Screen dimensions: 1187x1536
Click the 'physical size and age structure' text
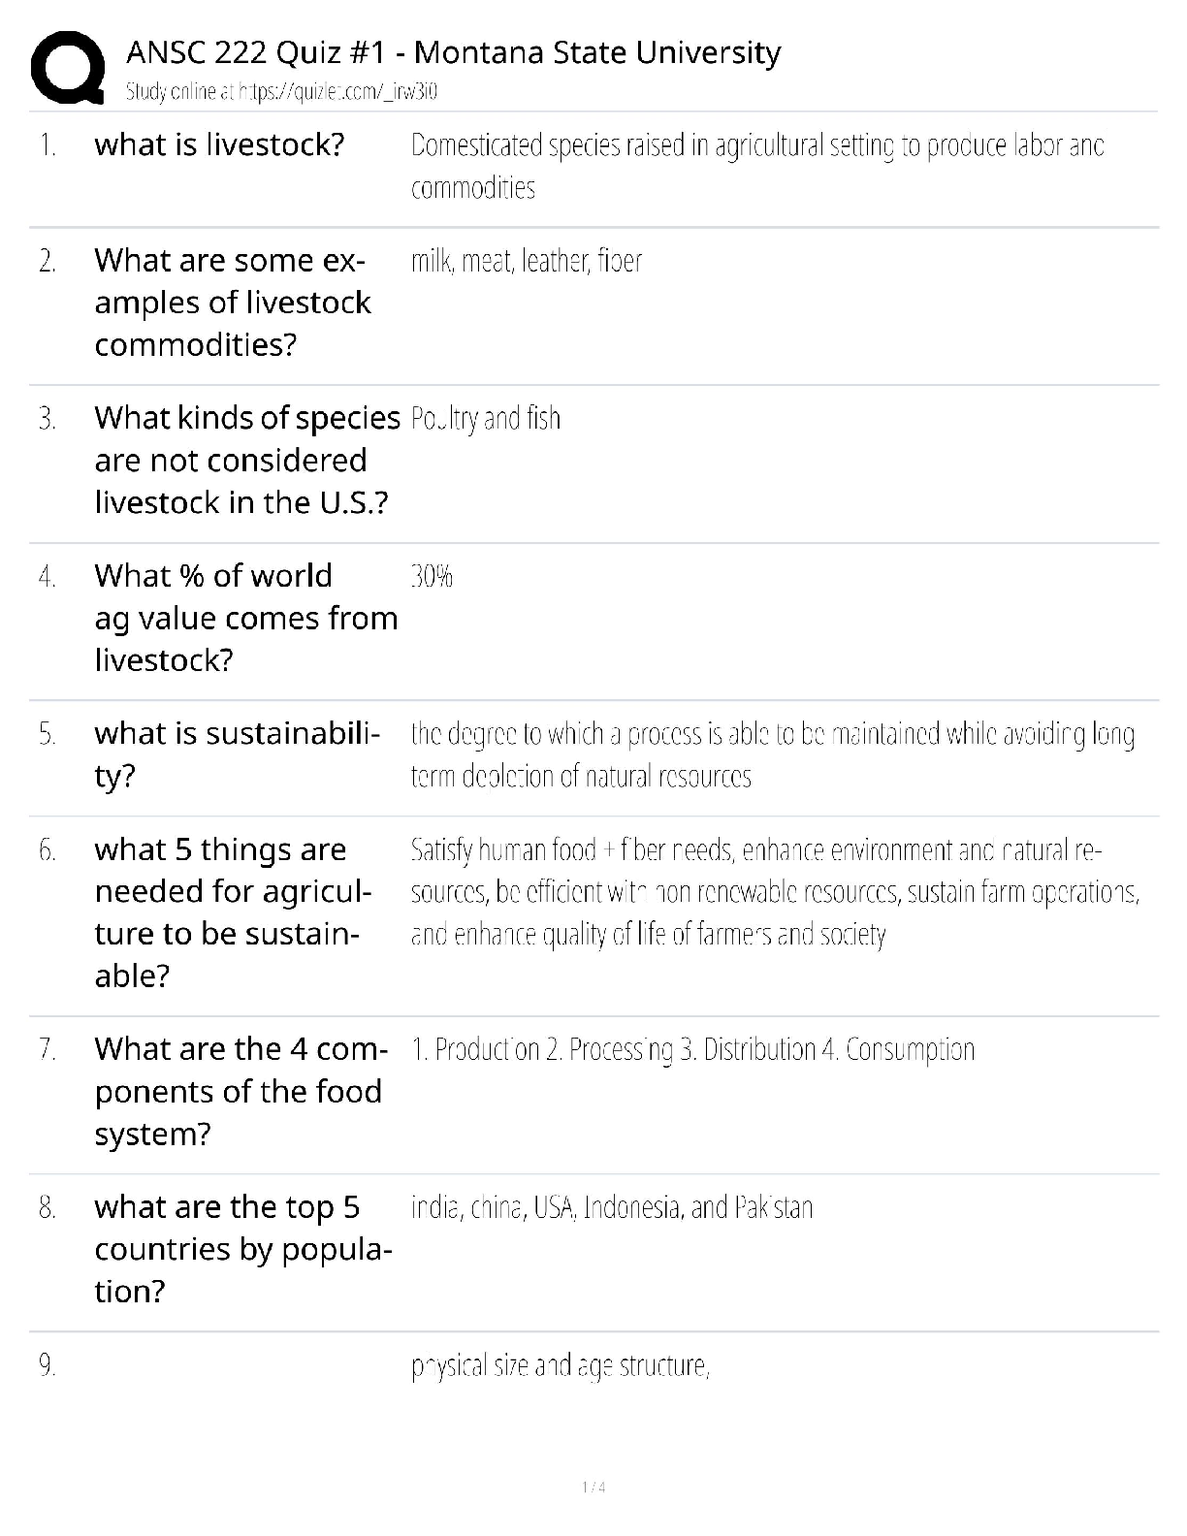561,1365
